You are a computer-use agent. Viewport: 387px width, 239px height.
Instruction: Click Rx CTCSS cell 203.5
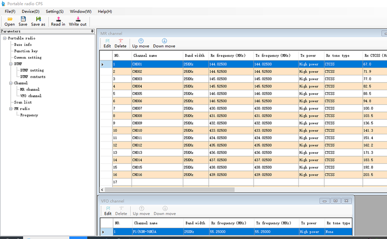[x=374, y=175]
